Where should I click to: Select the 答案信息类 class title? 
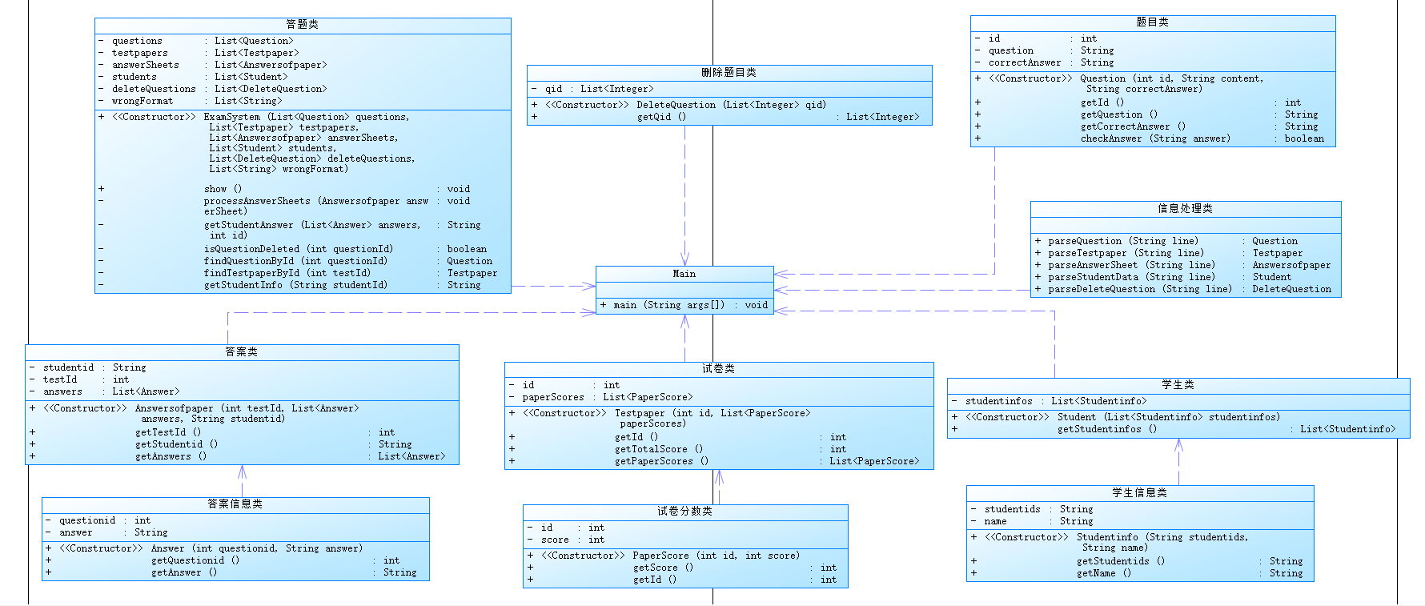click(235, 504)
